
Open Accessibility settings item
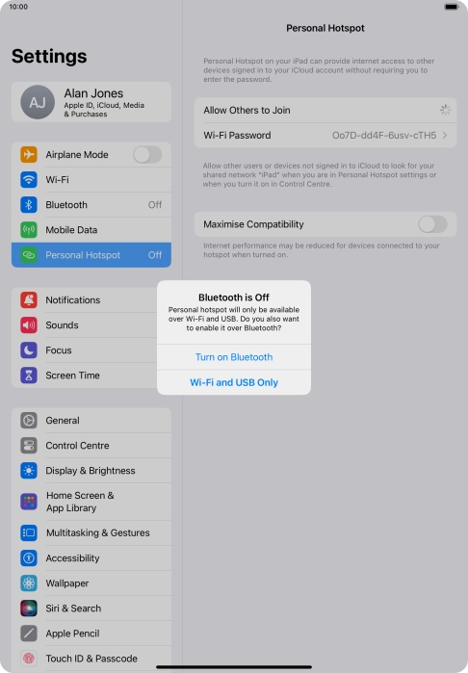pyautogui.click(x=91, y=558)
